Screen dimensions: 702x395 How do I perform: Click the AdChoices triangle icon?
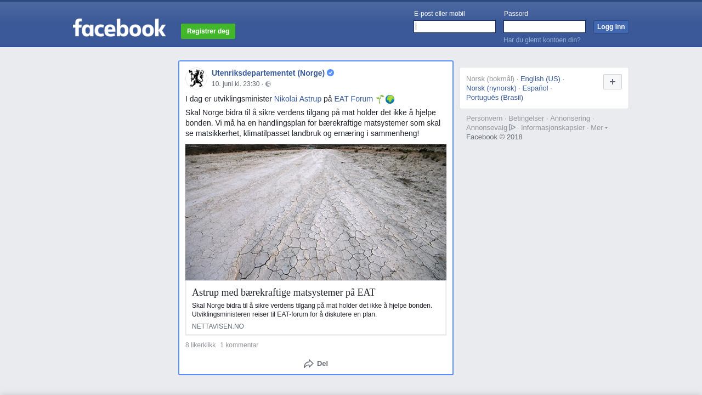[512, 127]
